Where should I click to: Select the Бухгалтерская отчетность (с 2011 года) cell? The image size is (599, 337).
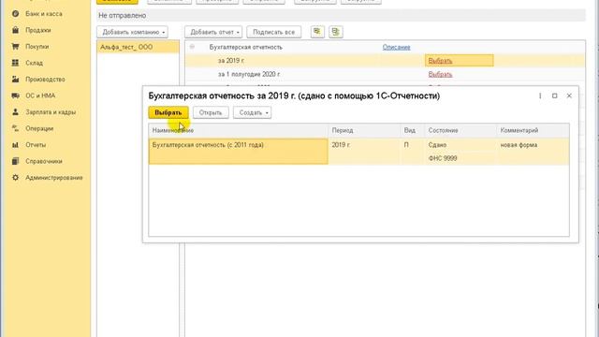tap(239, 152)
